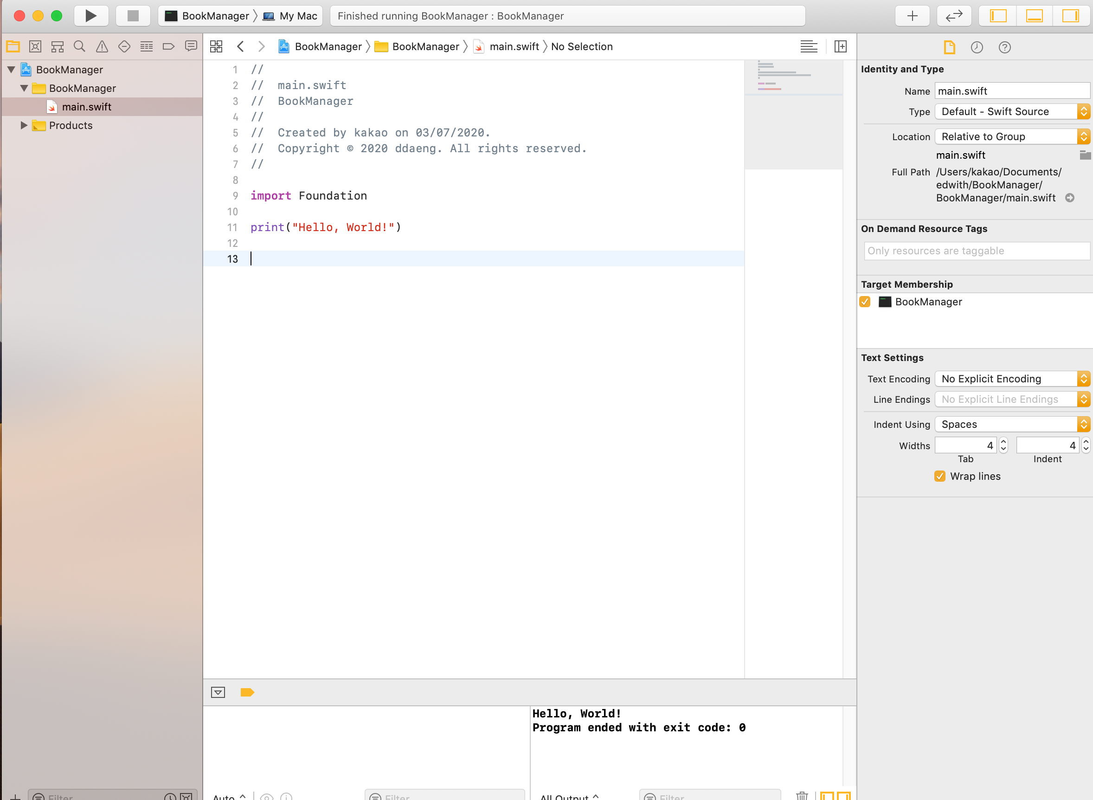Add editor on the right
The width and height of the screenshot is (1093, 800).
pos(840,46)
